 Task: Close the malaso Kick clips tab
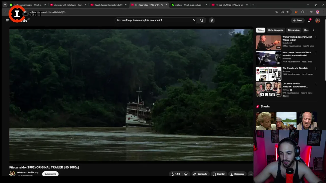[207, 5]
